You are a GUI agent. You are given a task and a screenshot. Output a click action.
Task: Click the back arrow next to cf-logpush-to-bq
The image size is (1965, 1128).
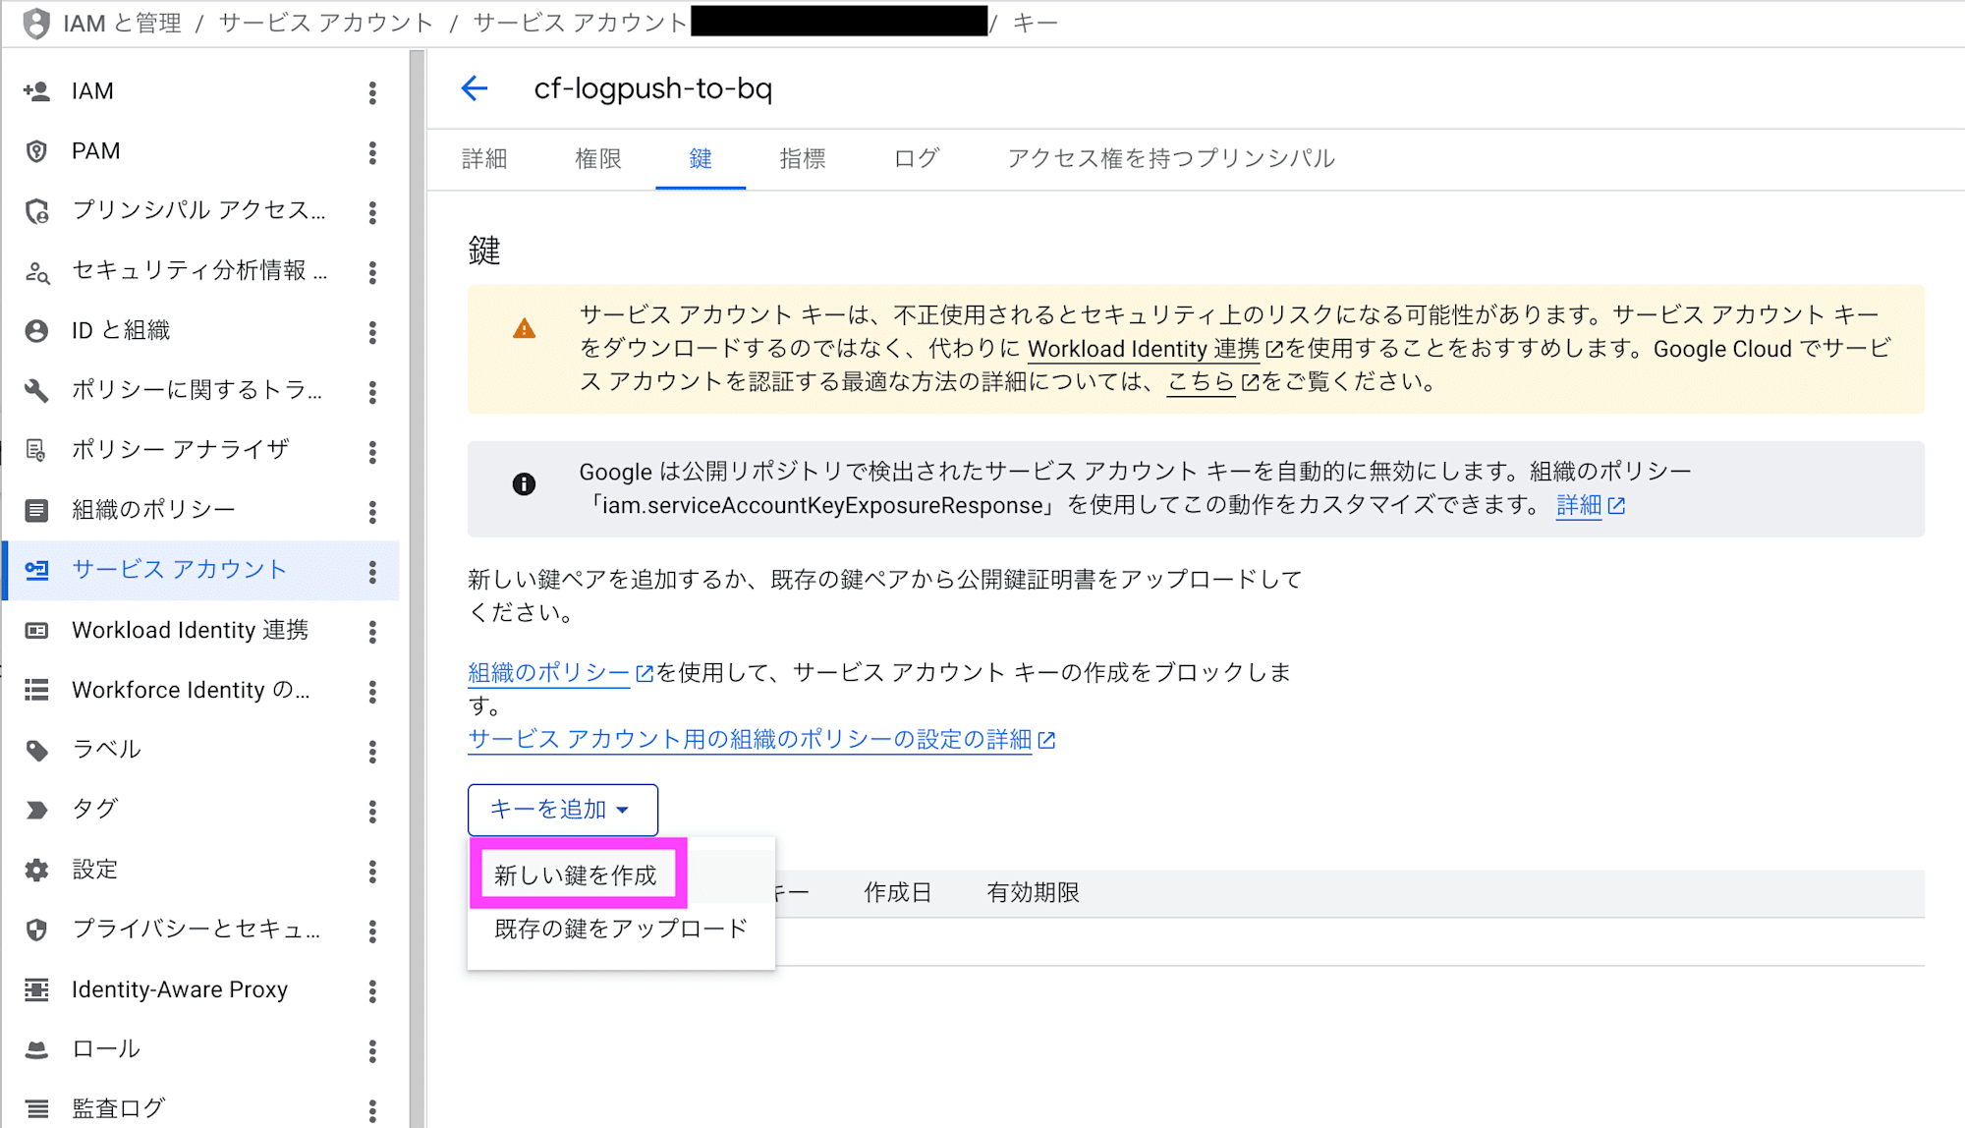coord(475,88)
